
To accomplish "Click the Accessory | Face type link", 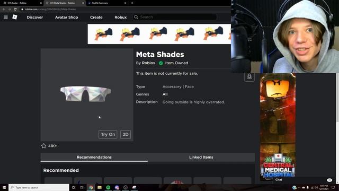I will (178, 86).
